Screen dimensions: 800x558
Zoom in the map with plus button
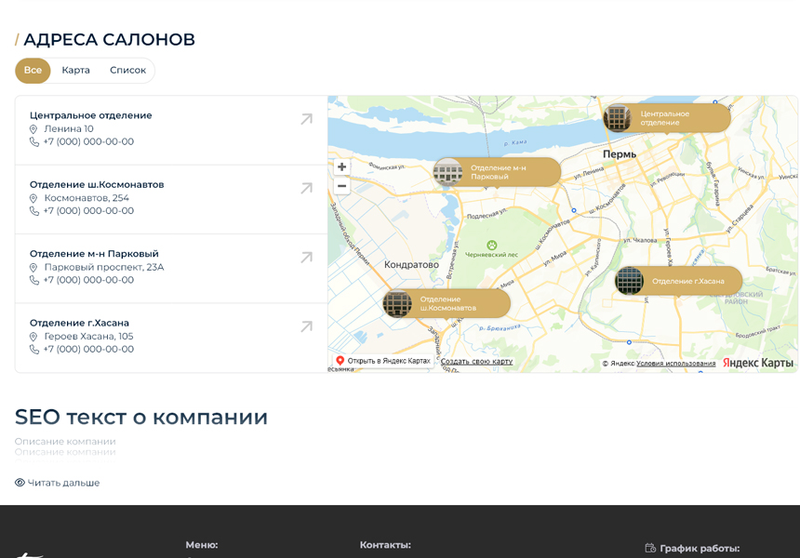coord(341,166)
